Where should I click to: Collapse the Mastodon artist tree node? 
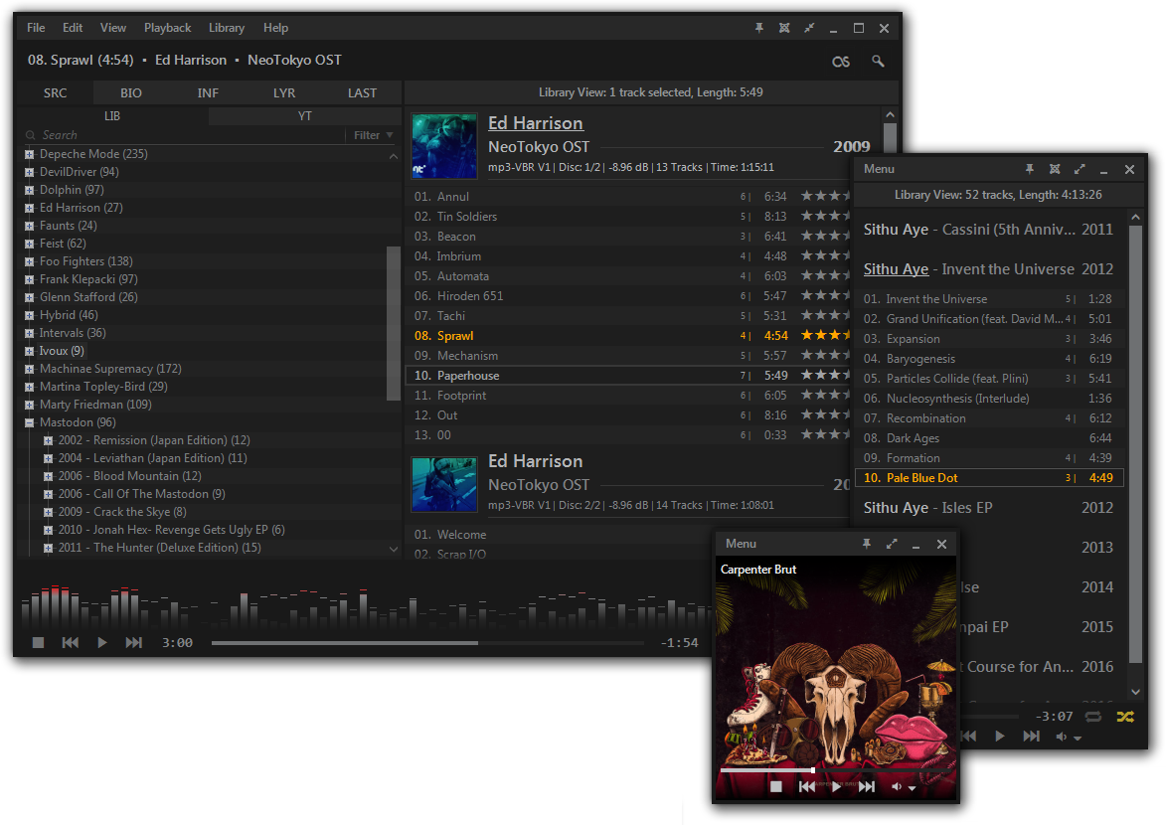coord(30,422)
